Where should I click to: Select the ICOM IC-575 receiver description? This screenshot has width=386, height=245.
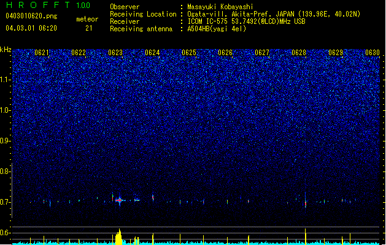246,21
